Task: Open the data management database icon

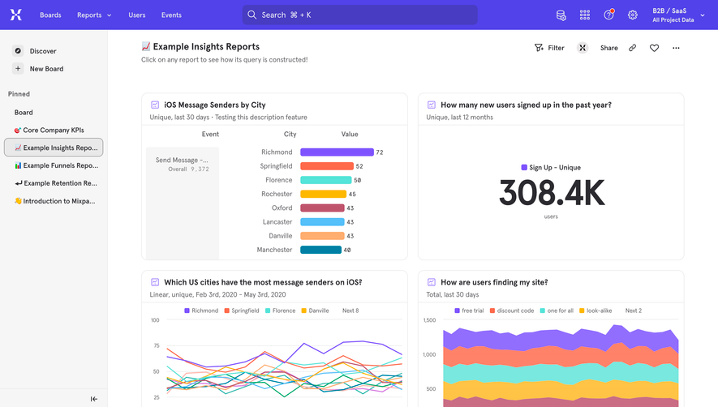Action: (x=561, y=15)
